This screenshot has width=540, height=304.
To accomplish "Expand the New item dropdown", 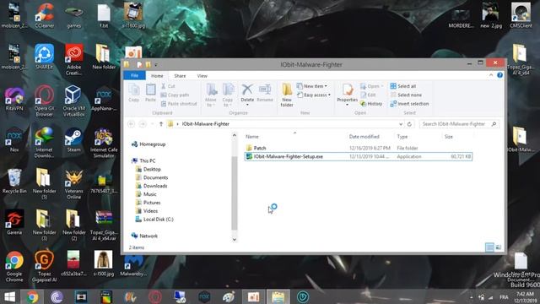I will (312, 86).
